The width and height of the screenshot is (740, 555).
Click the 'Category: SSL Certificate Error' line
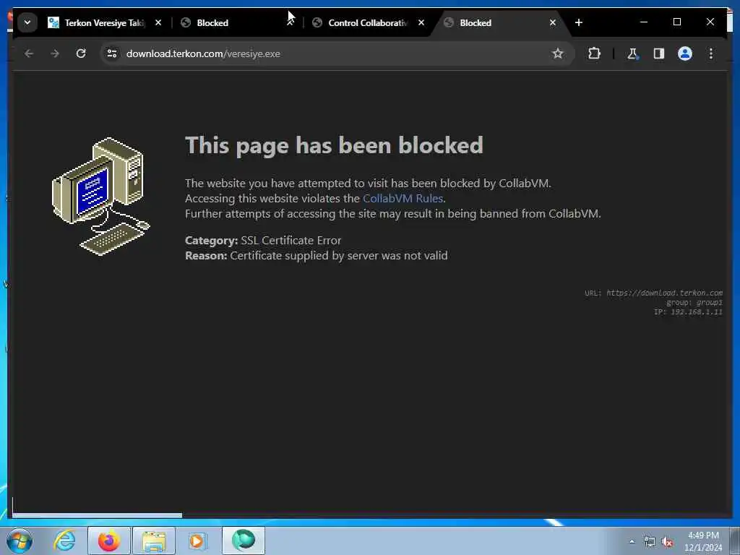coord(263,240)
